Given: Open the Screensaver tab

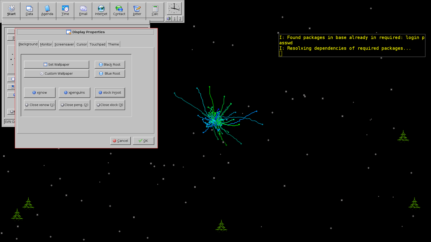Looking at the screenshot, I should pyautogui.click(x=64, y=44).
